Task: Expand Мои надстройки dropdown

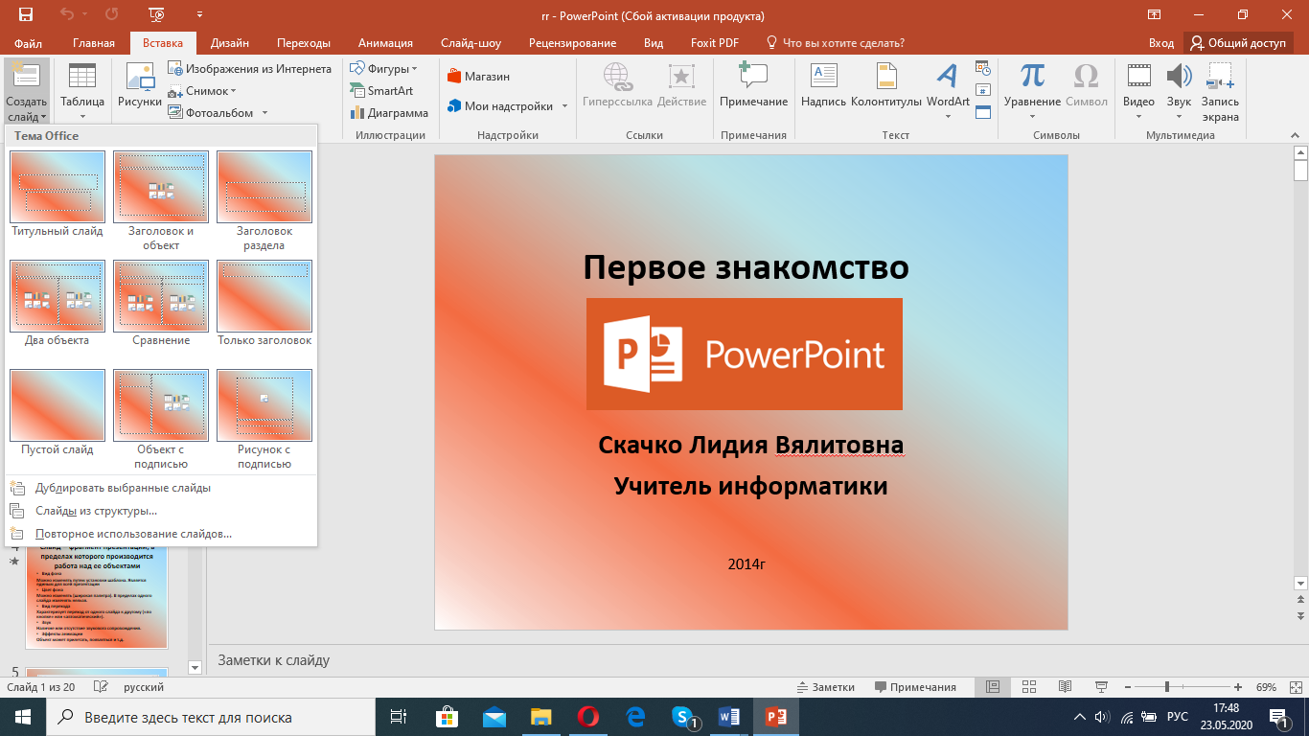Action: tap(564, 106)
